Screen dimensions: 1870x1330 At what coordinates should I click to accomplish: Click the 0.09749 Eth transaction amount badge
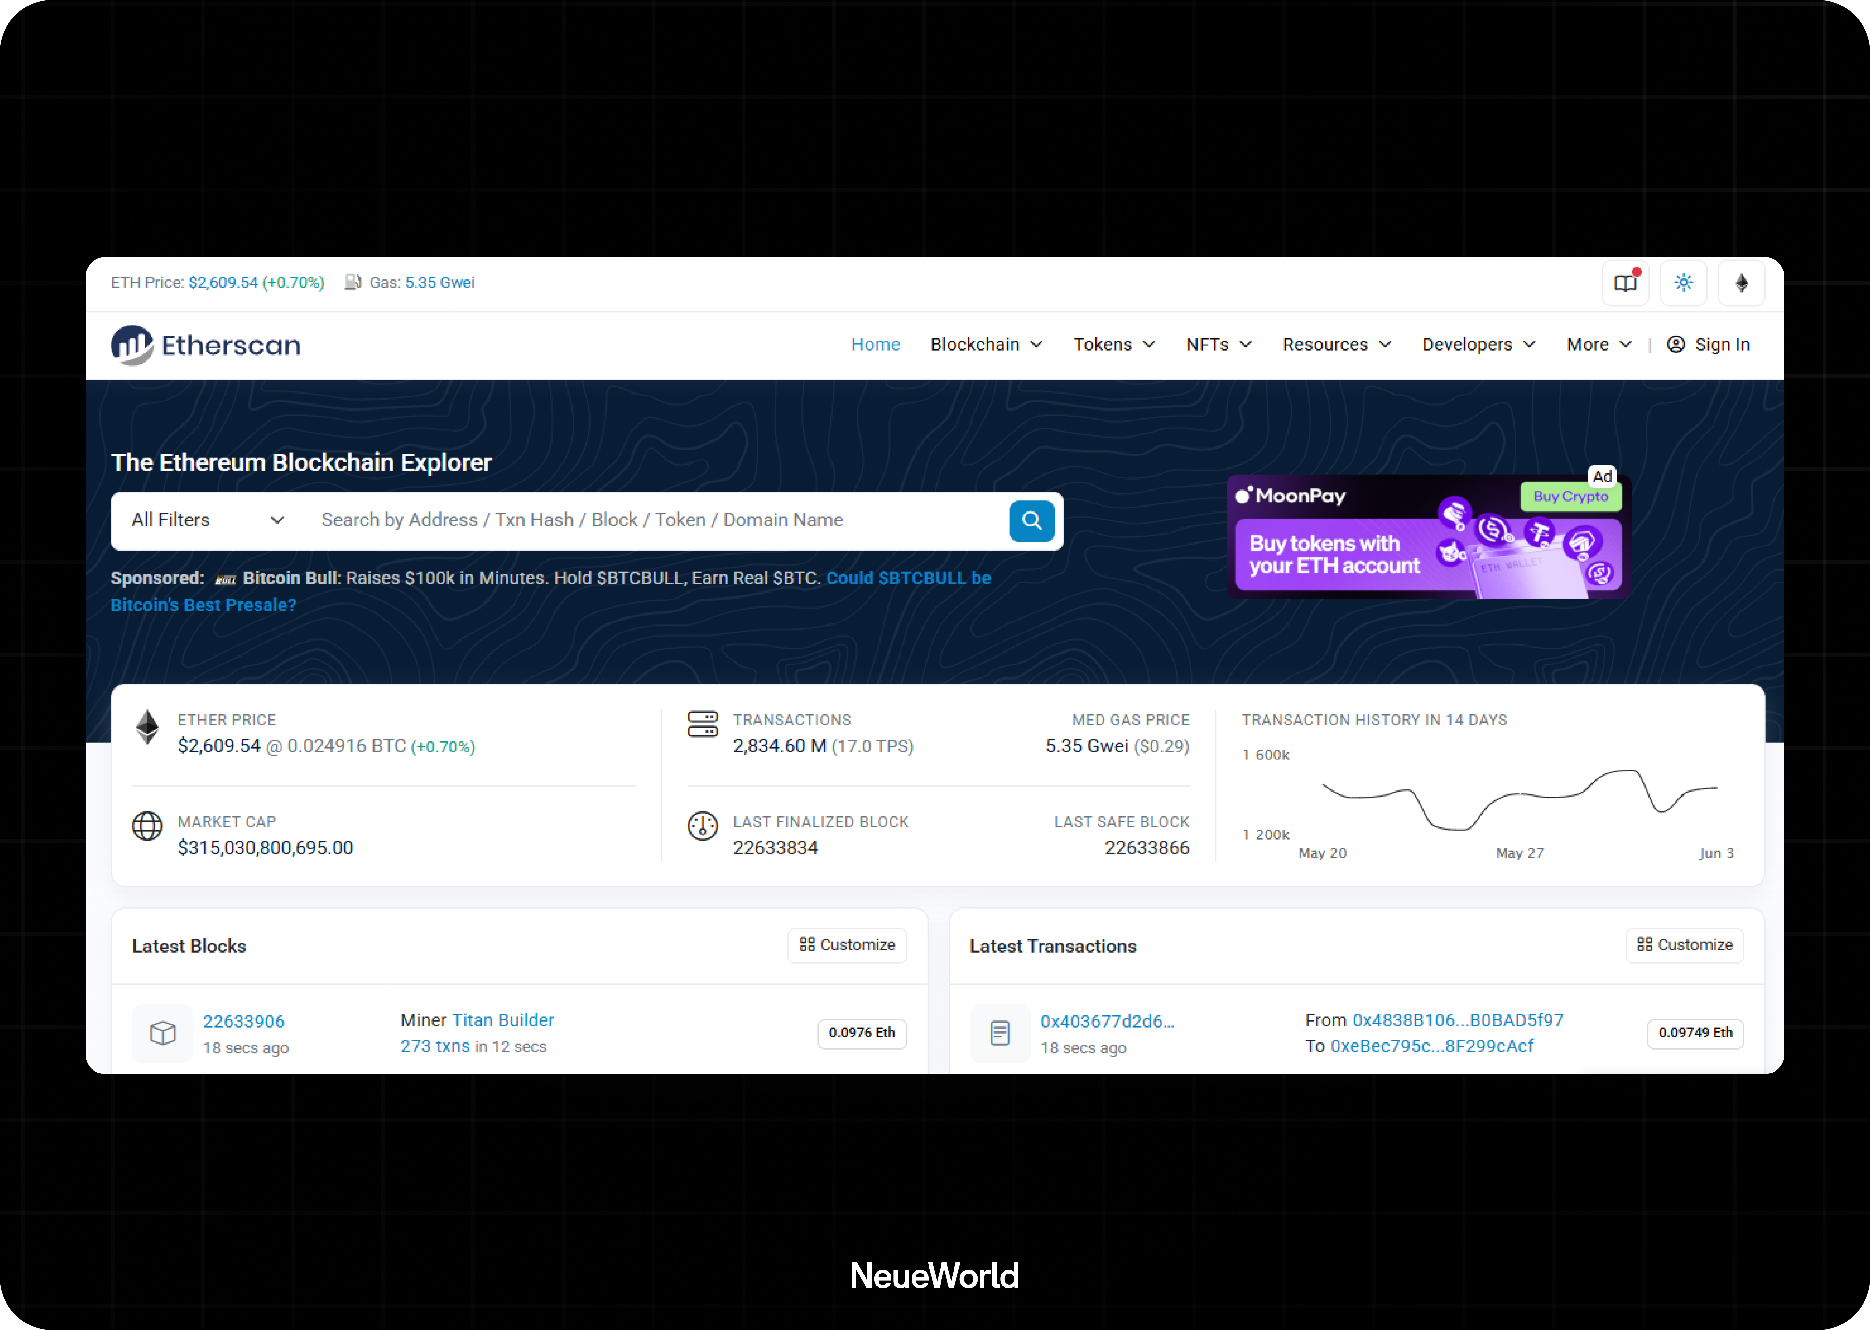click(1696, 1034)
